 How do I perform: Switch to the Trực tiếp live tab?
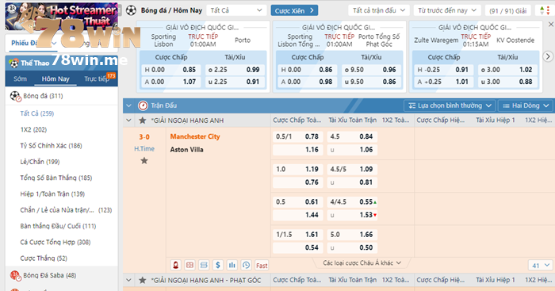pos(97,78)
